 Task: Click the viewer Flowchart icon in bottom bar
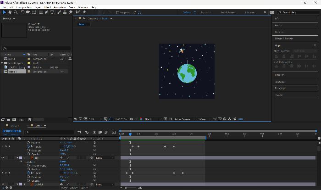point(229,119)
